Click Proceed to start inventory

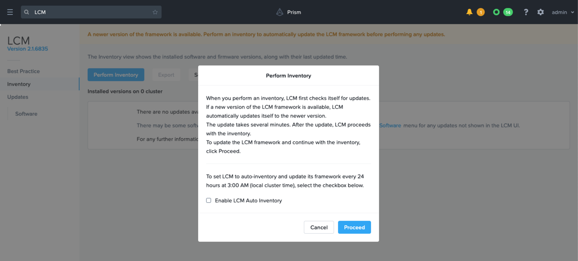click(x=354, y=227)
